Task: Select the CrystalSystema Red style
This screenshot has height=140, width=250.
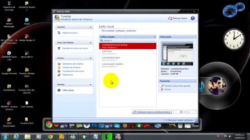Action: pos(128,46)
